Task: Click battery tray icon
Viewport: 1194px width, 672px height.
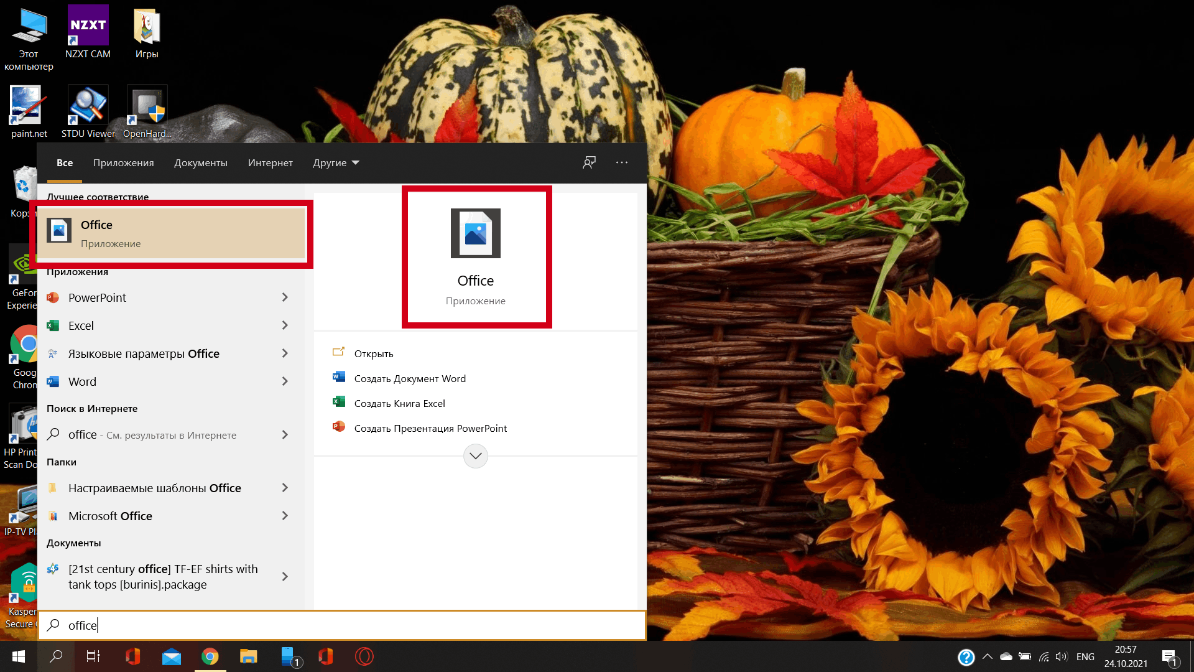Action: (x=1025, y=657)
